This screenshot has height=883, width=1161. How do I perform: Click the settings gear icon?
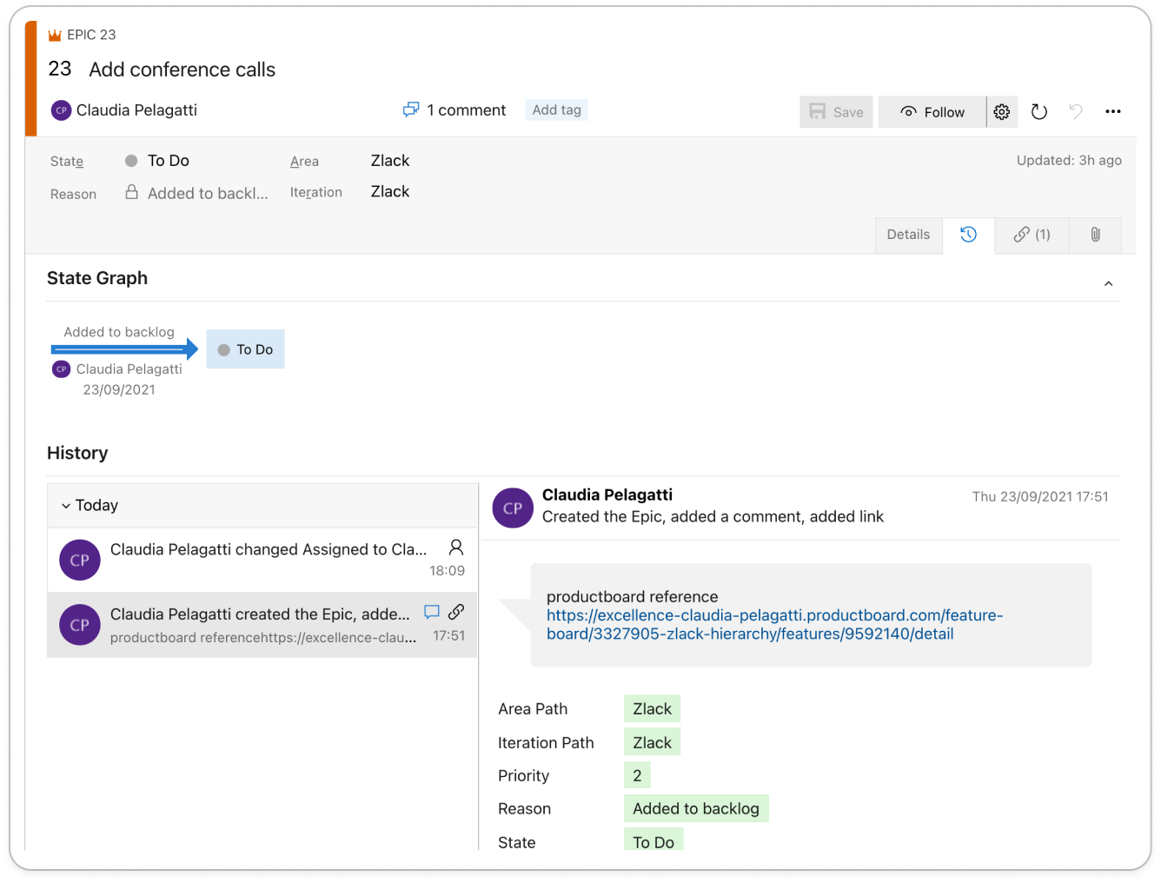[1002, 112]
